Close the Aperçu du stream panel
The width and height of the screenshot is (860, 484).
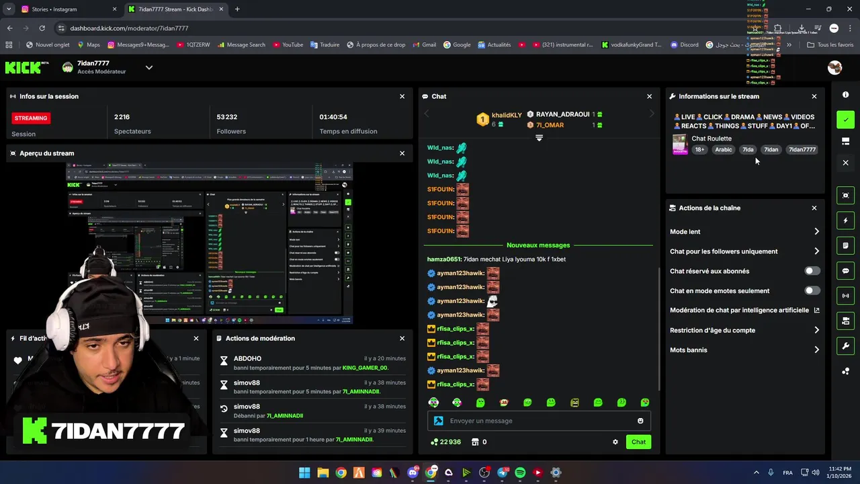click(x=402, y=153)
